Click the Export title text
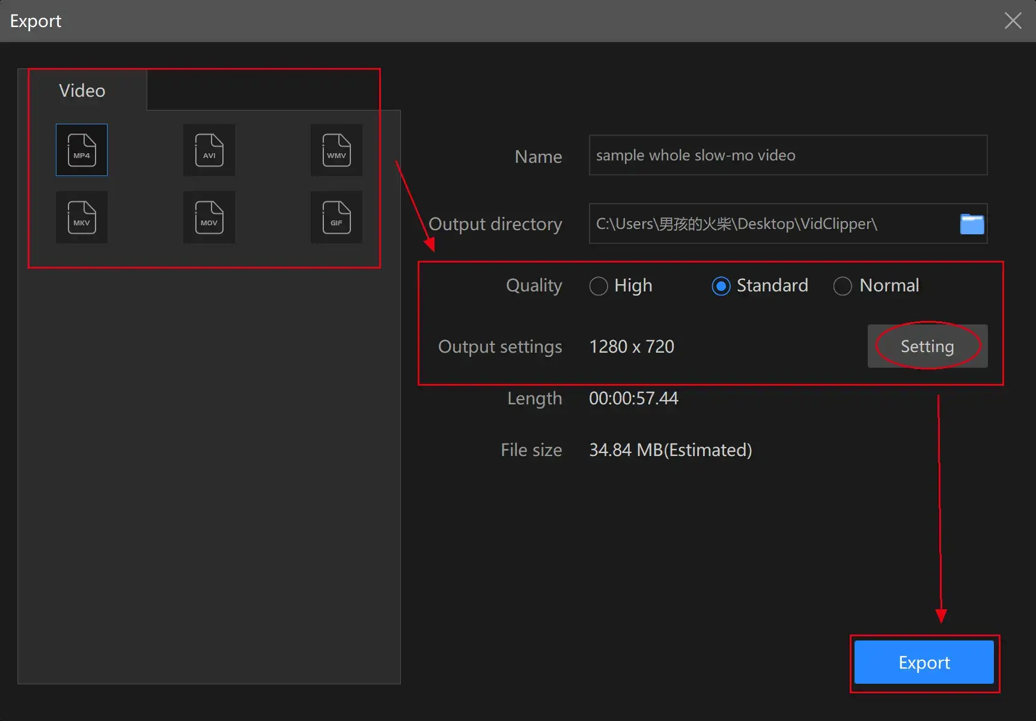This screenshot has width=1036, height=721. (35, 21)
